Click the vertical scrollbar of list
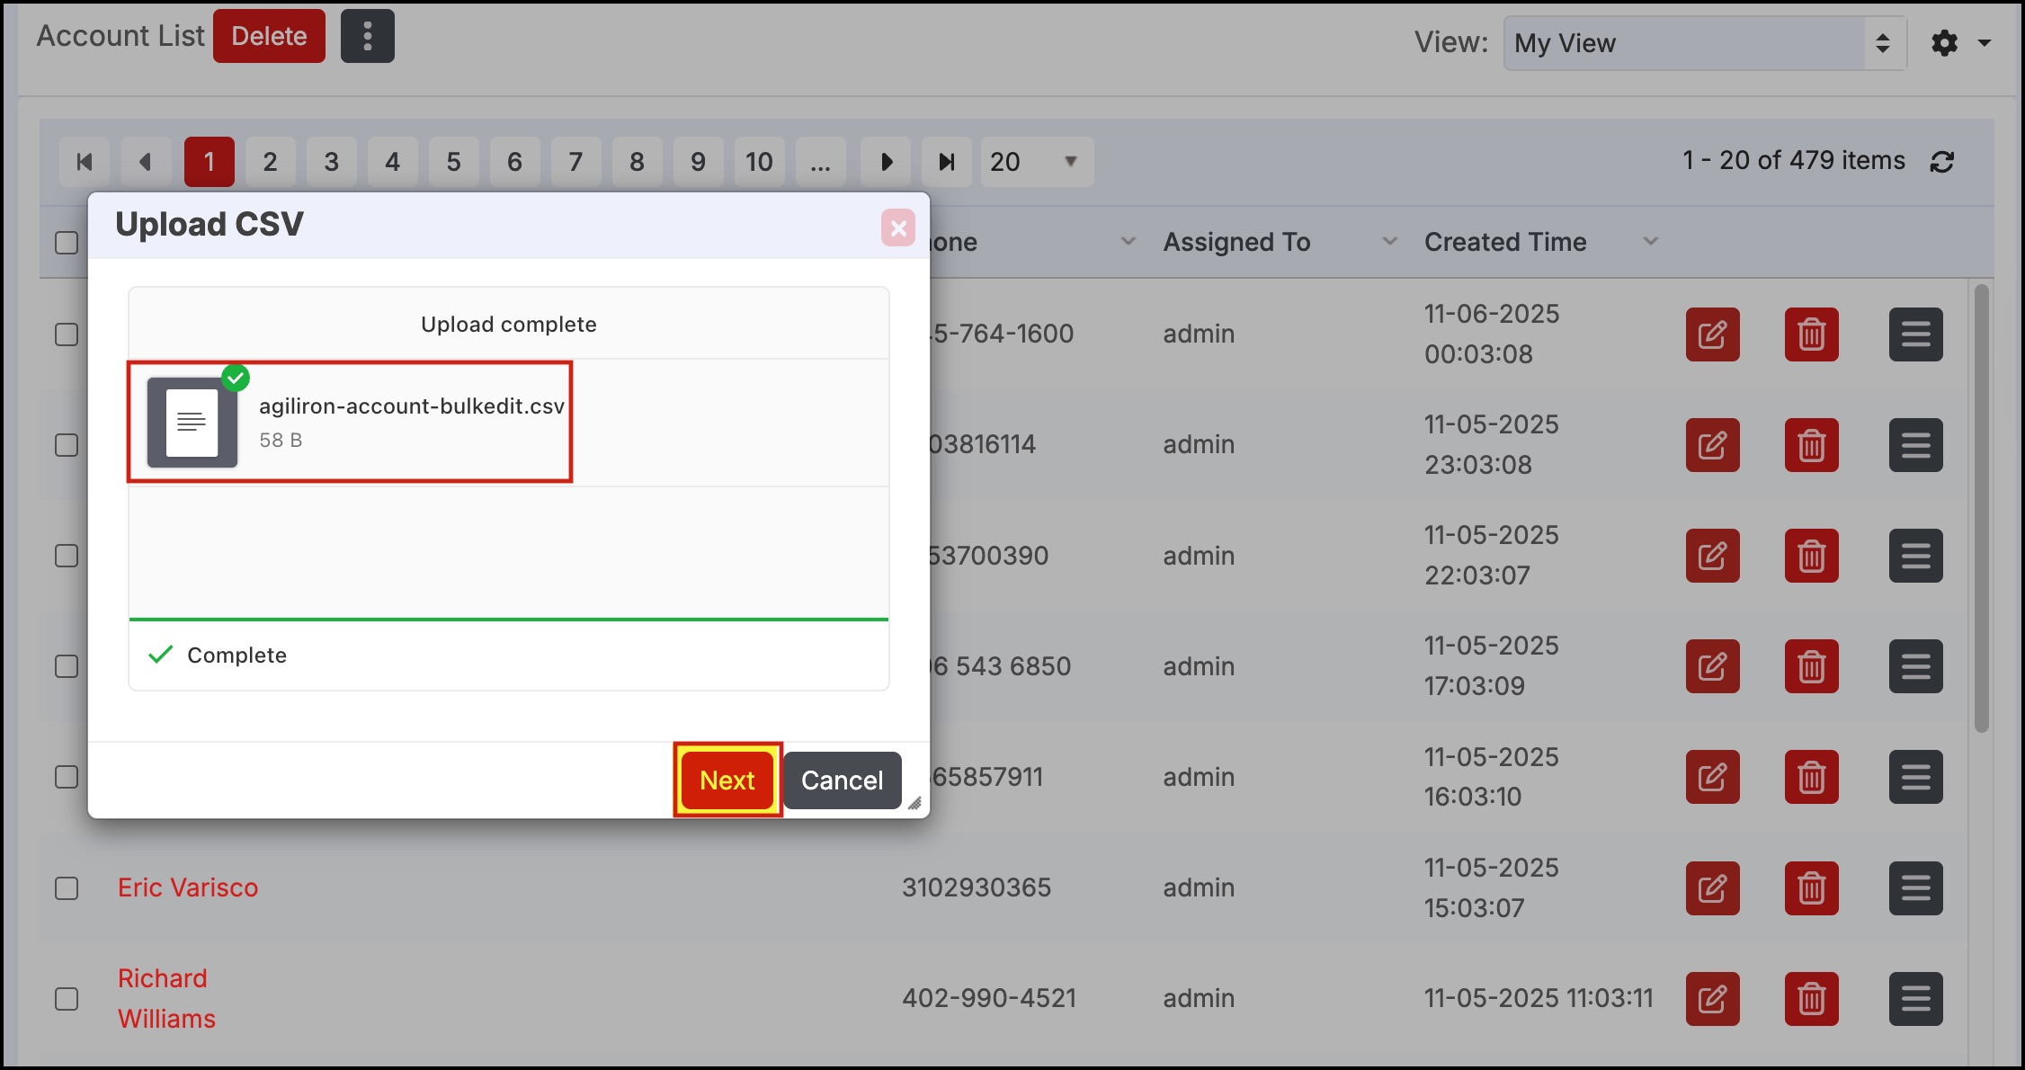This screenshot has width=2025, height=1070. pos(1981,508)
